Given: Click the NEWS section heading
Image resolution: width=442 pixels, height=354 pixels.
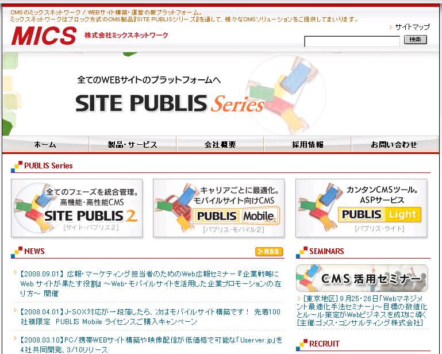Looking at the screenshot, I should tap(34, 251).
